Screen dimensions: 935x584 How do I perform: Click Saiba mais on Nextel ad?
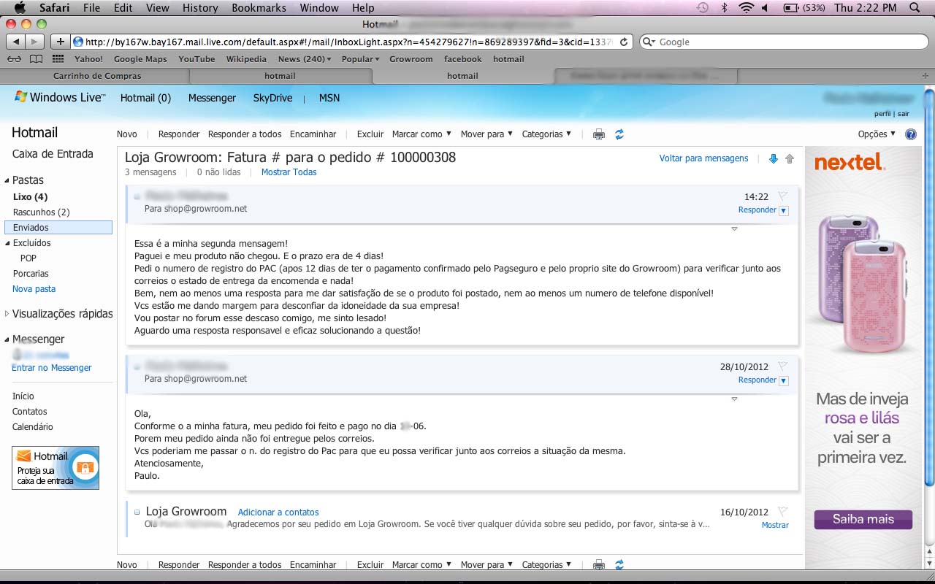click(x=863, y=519)
